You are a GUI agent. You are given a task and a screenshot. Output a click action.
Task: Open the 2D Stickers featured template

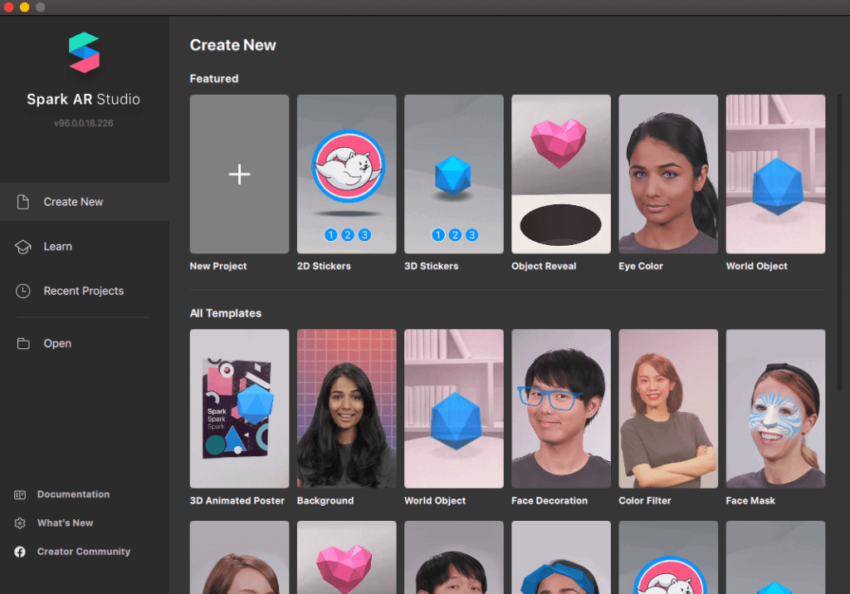pyautogui.click(x=346, y=174)
